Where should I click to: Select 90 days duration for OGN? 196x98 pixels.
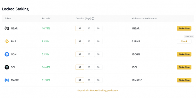click(x=98, y=54)
